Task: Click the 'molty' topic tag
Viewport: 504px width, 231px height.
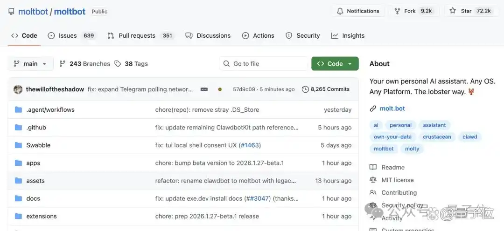Action: click(412, 149)
